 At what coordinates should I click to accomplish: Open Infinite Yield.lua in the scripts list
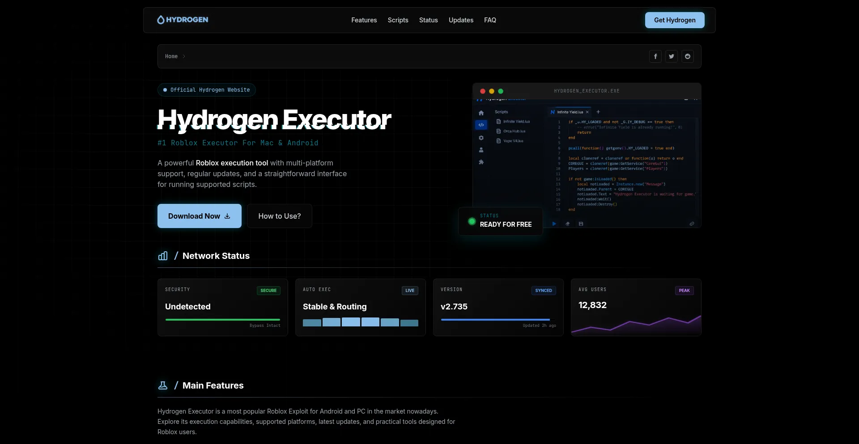click(x=513, y=122)
